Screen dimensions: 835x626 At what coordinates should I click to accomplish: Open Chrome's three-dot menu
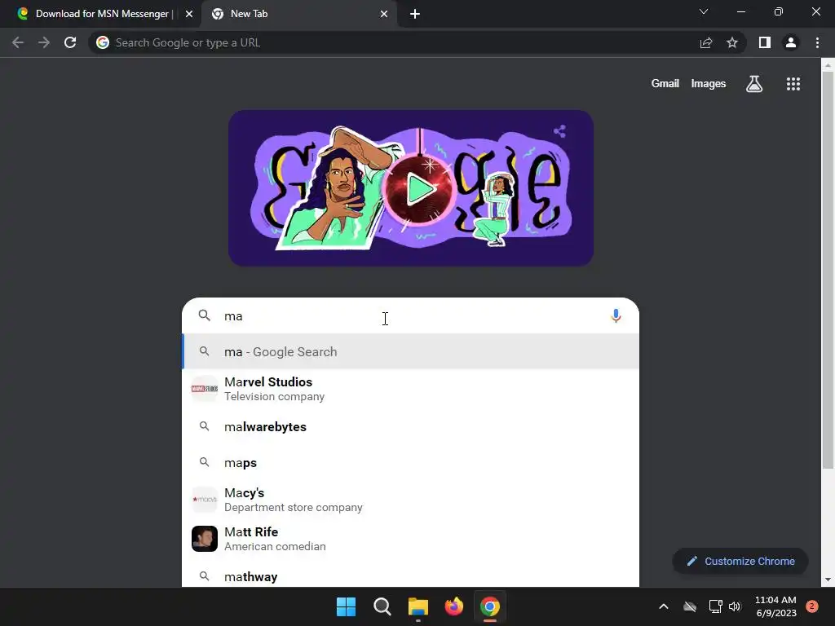(817, 42)
